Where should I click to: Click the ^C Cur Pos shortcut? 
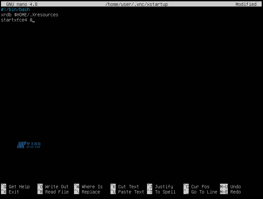coord(197,187)
